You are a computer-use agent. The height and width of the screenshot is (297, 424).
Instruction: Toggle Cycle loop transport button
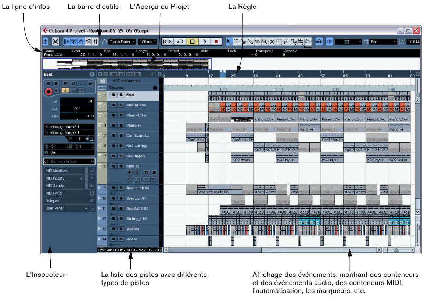point(180,41)
